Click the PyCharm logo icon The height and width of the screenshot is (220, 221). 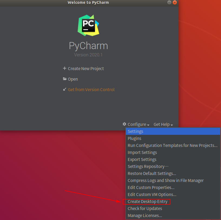[88, 25]
